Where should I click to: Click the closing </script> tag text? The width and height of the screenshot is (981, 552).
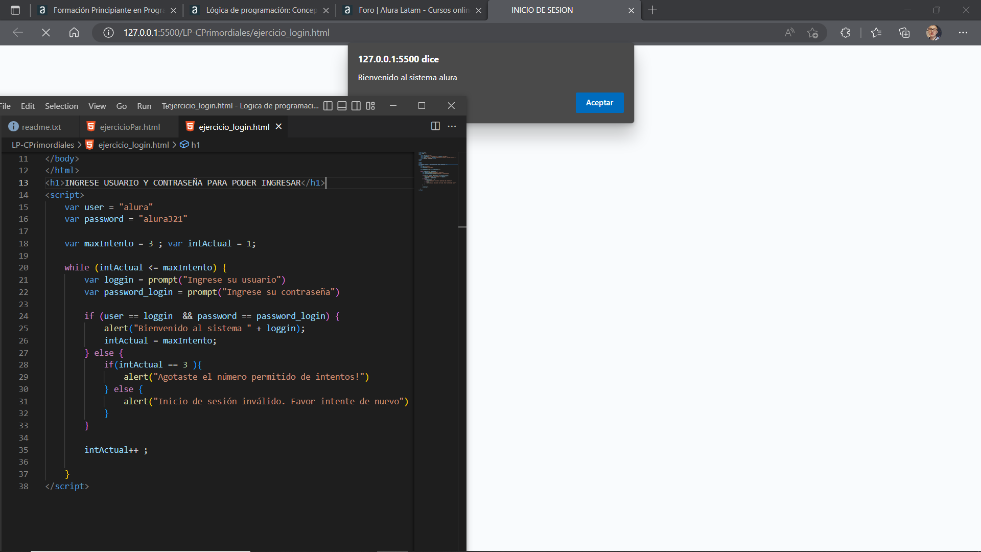point(67,487)
